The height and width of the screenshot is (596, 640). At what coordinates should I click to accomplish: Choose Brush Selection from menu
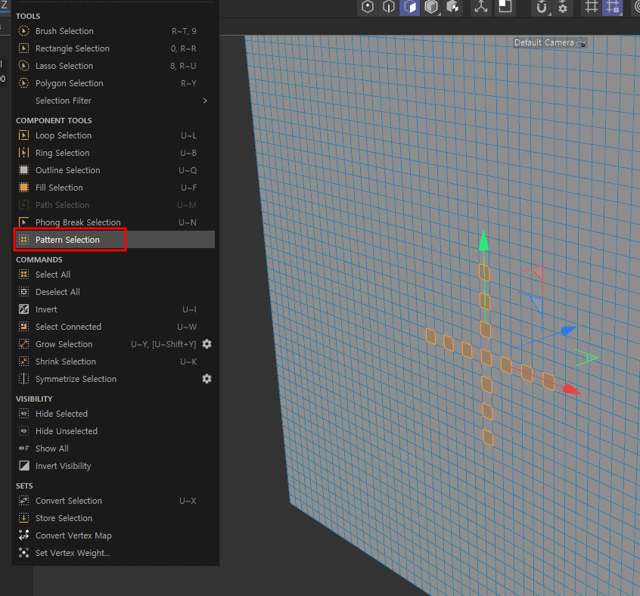tap(116, 31)
